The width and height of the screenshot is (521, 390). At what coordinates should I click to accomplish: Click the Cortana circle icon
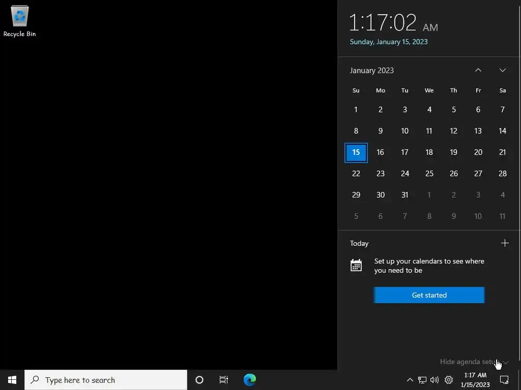coord(199,380)
